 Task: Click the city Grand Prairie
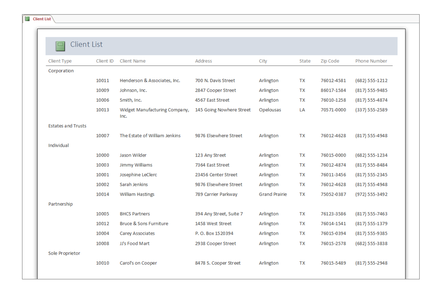click(x=273, y=194)
